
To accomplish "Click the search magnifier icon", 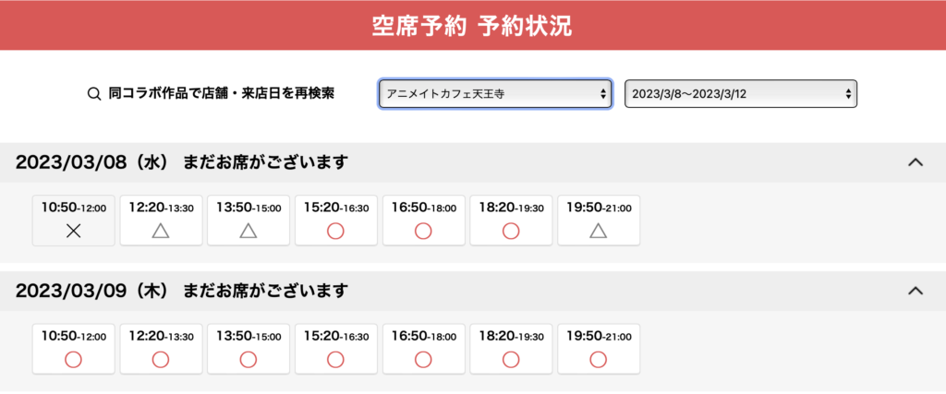I will (x=94, y=94).
